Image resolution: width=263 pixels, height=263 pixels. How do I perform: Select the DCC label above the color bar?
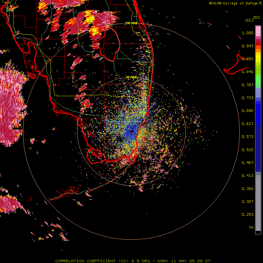tap(257, 18)
